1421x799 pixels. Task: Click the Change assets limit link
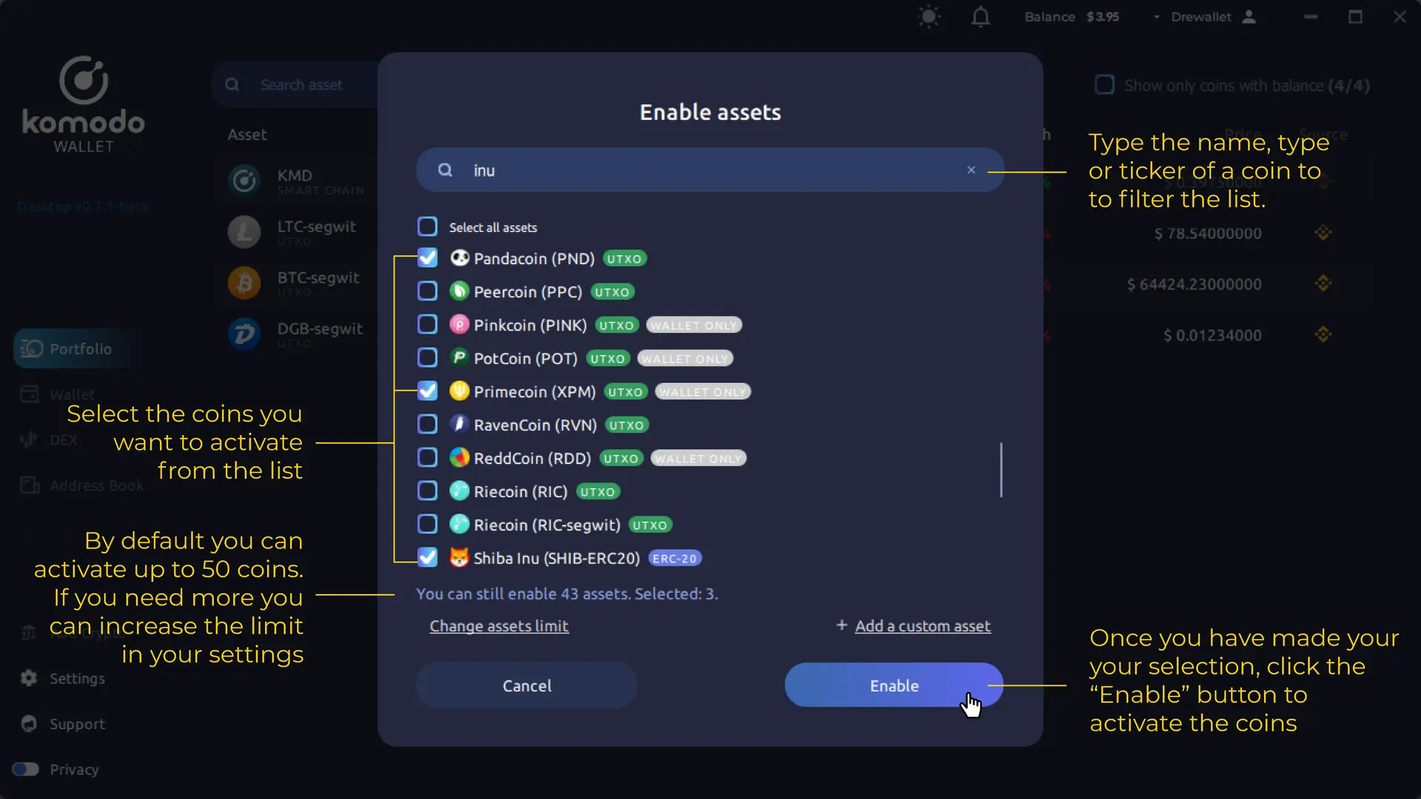[499, 625]
